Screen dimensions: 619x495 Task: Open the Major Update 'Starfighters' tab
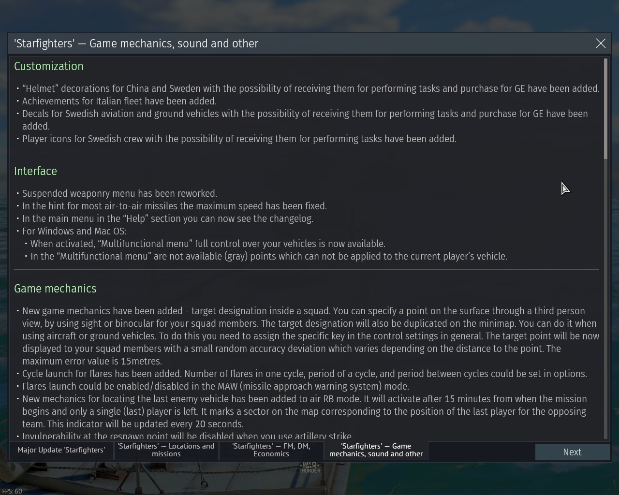click(x=61, y=450)
